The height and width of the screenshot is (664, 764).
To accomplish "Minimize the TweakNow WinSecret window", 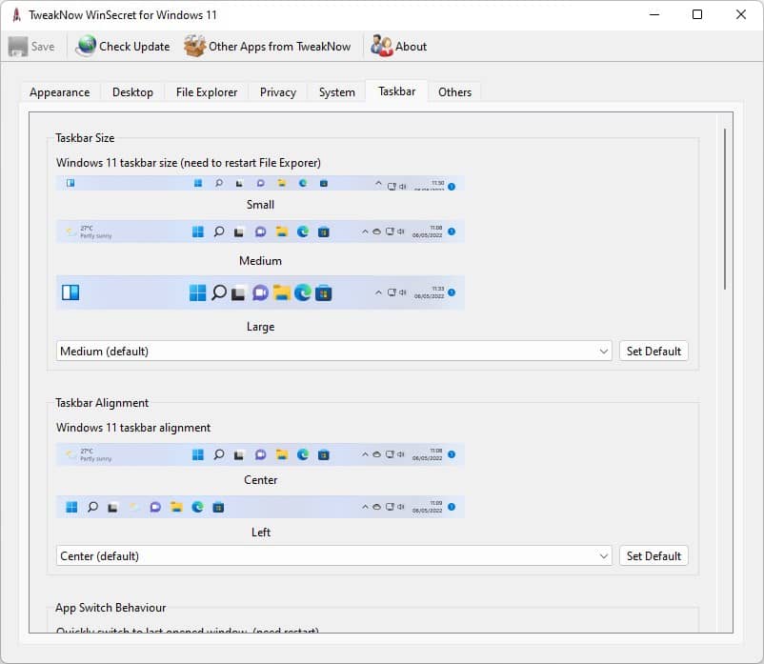I will [x=654, y=14].
